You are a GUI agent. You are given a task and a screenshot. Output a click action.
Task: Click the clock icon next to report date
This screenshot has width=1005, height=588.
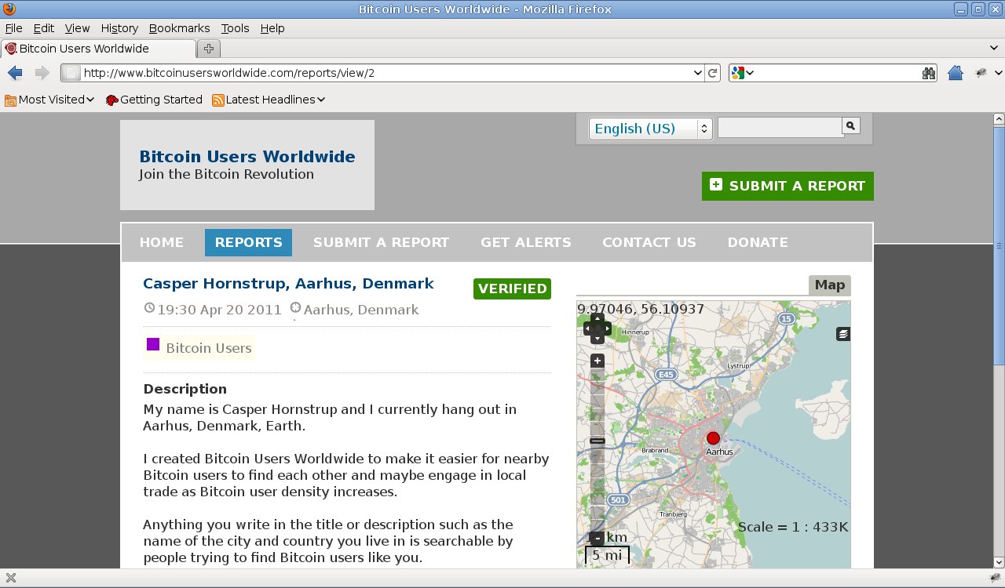149,308
